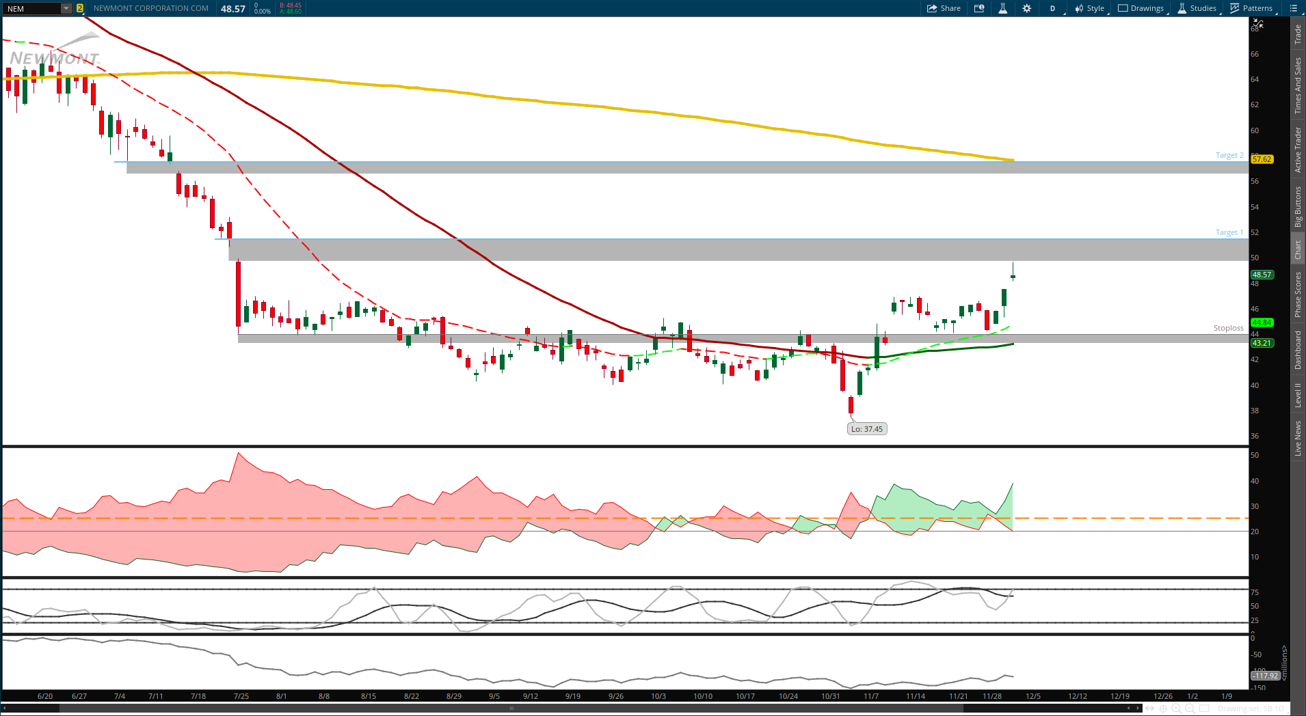Open the chart list menu icon

tap(1293, 8)
